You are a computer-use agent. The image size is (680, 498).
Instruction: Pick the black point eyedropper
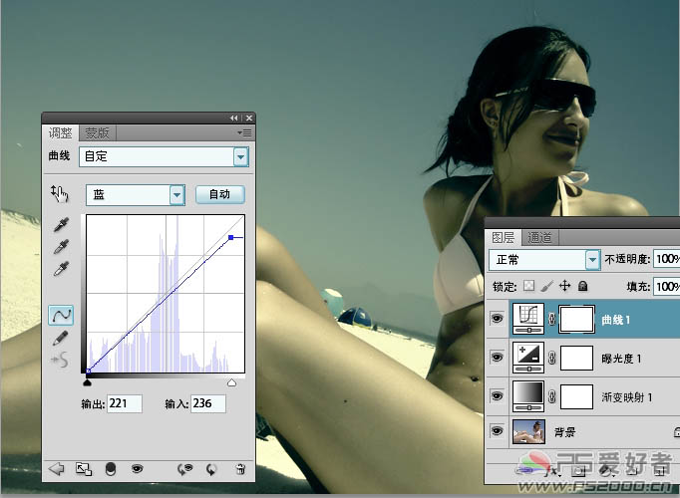pos(61,226)
